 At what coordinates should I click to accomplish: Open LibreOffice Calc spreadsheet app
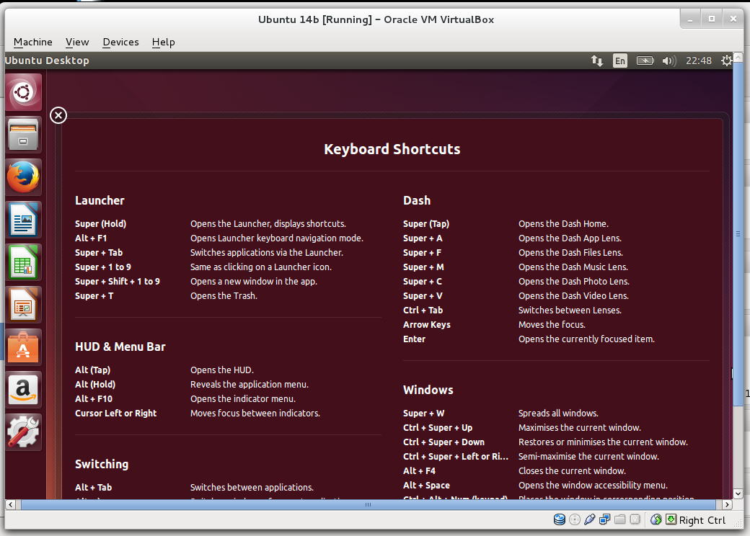pos(23,262)
